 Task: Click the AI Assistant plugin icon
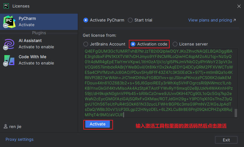click(x=9, y=44)
